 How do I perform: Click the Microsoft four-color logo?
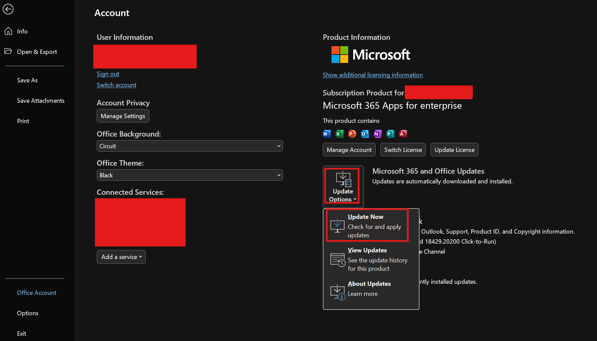[340, 55]
